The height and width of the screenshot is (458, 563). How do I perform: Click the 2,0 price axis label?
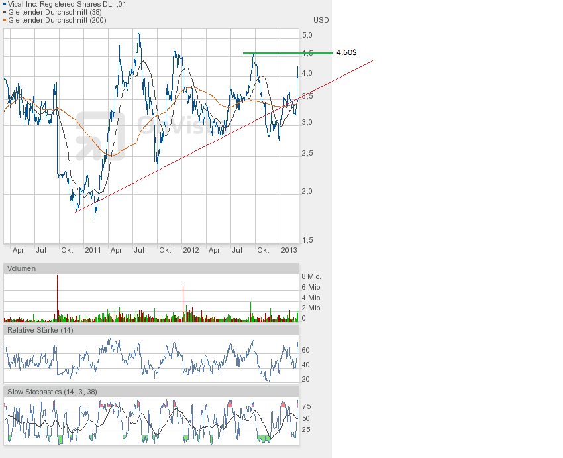click(307, 191)
